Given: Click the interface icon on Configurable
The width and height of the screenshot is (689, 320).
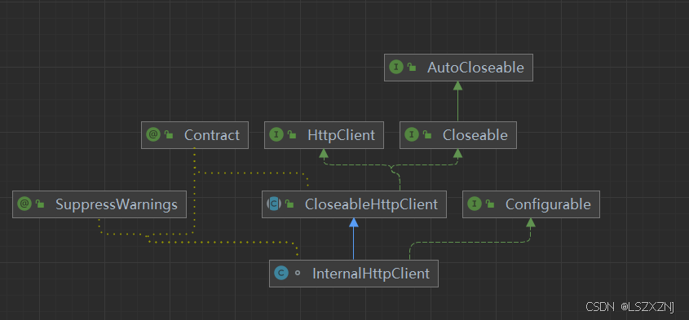Looking at the screenshot, I should 474,204.
